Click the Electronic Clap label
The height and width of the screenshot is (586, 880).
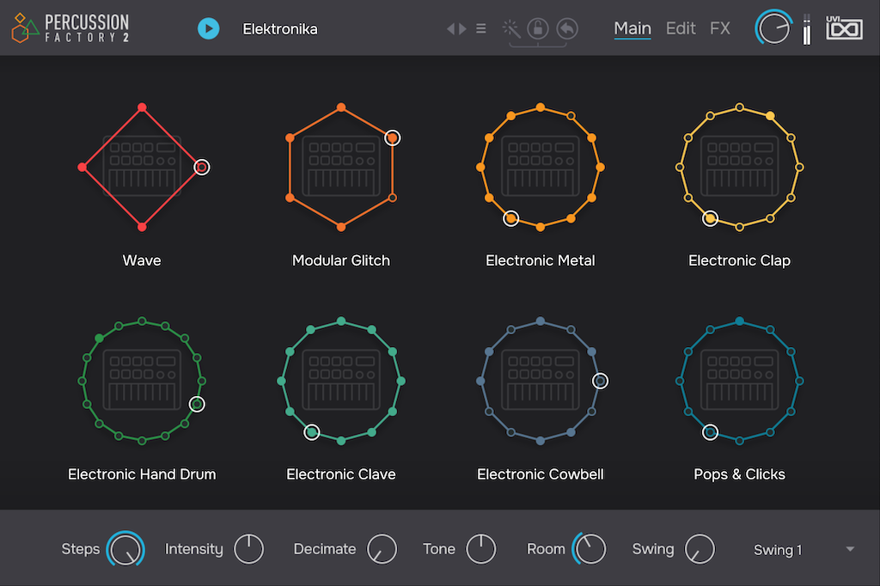coord(739,260)
